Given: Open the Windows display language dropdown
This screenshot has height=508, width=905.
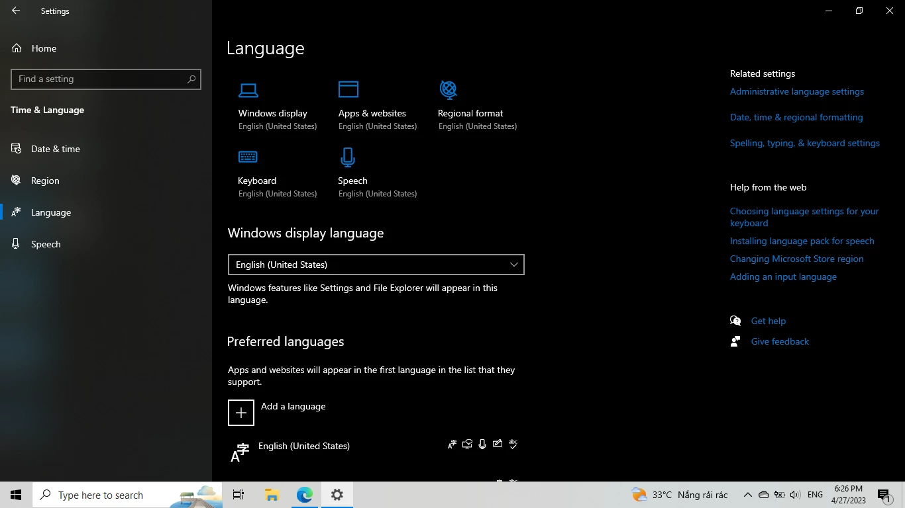Looking at the screenshot, I should 376,265.
